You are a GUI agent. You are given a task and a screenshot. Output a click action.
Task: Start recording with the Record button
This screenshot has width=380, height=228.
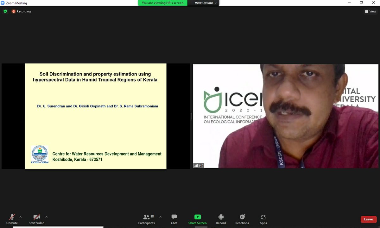221,219
